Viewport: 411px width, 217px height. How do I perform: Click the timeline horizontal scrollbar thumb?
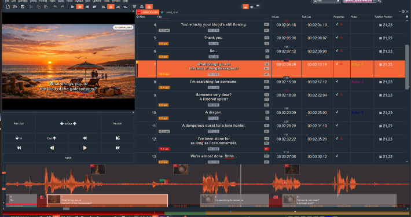point(67,209)
